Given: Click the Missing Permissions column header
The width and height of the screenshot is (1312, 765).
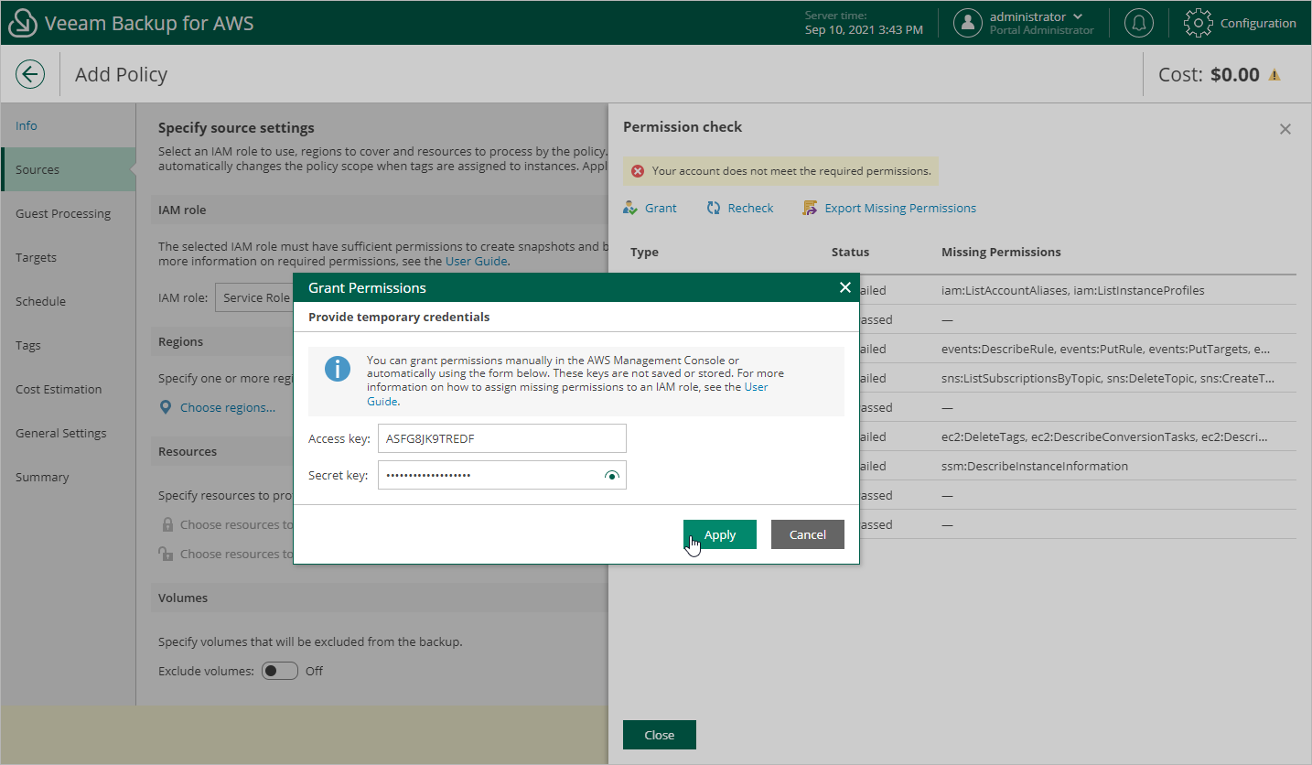Looking at the screenshot, I should [x=1001, y=252].
